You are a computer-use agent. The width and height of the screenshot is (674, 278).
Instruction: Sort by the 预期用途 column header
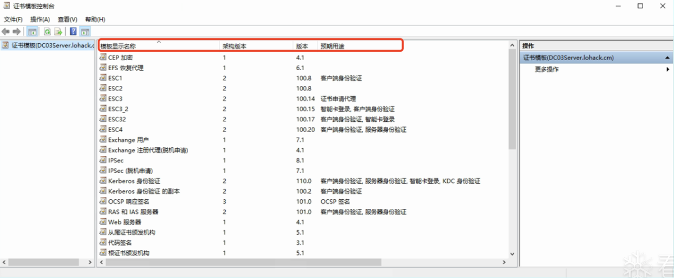tap(359, 46)
